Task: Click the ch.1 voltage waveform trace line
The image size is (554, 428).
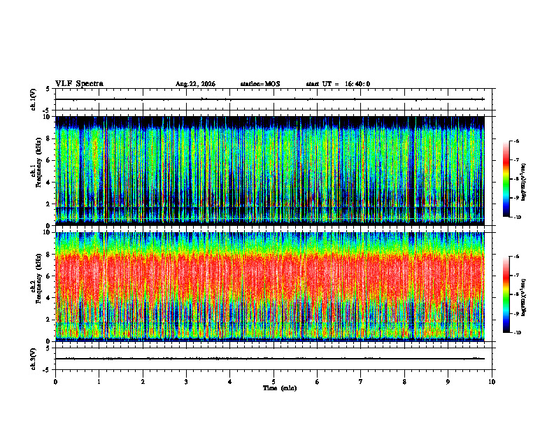Action: (x=269, y=99)
